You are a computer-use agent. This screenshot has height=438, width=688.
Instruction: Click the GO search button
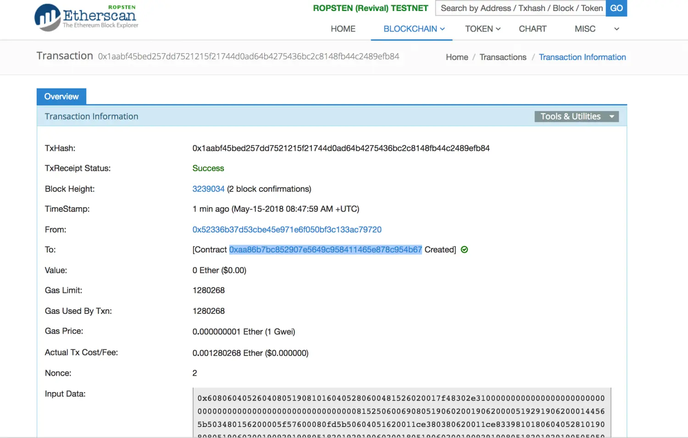616,8
